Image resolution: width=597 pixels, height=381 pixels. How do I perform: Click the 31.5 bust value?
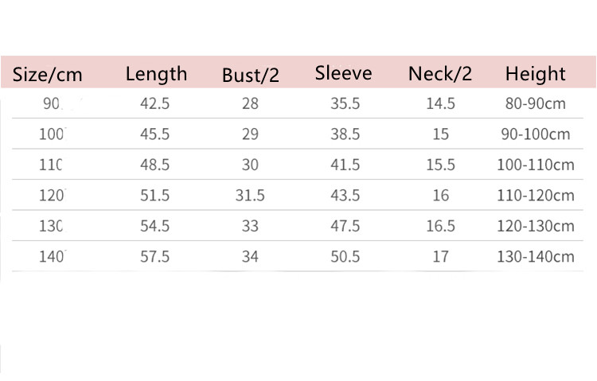250,196
